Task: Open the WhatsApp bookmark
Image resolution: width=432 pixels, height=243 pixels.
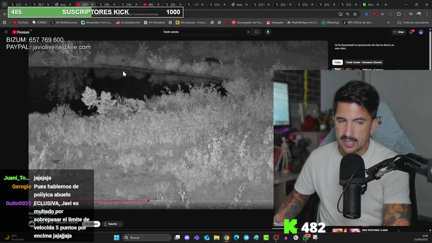Action: [x=330, y=23]
